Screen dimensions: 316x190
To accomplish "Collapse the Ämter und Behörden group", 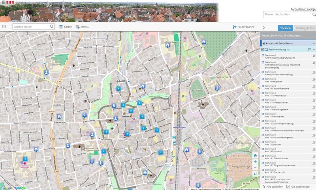I will 314,43.
